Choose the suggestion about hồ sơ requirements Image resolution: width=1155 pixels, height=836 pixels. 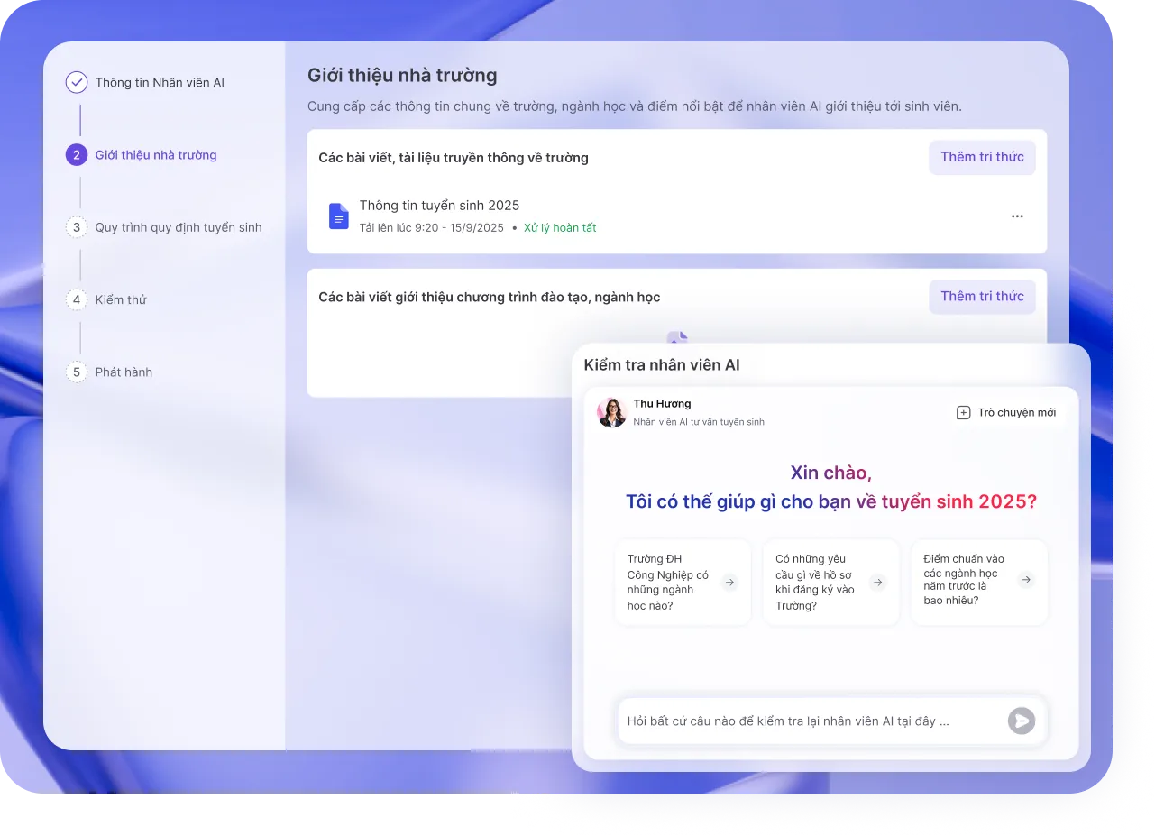[x=830, y=583]
